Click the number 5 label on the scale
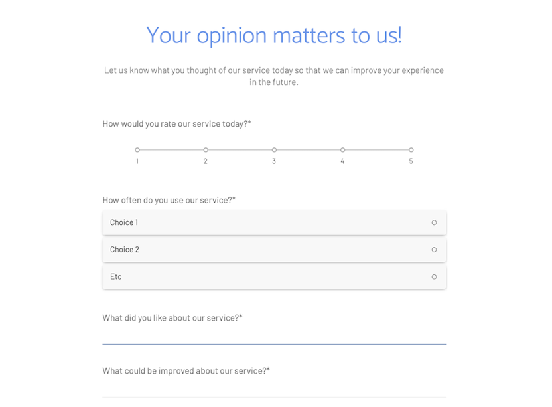This screenshot has height=407, width=552. tap(411, 161)
